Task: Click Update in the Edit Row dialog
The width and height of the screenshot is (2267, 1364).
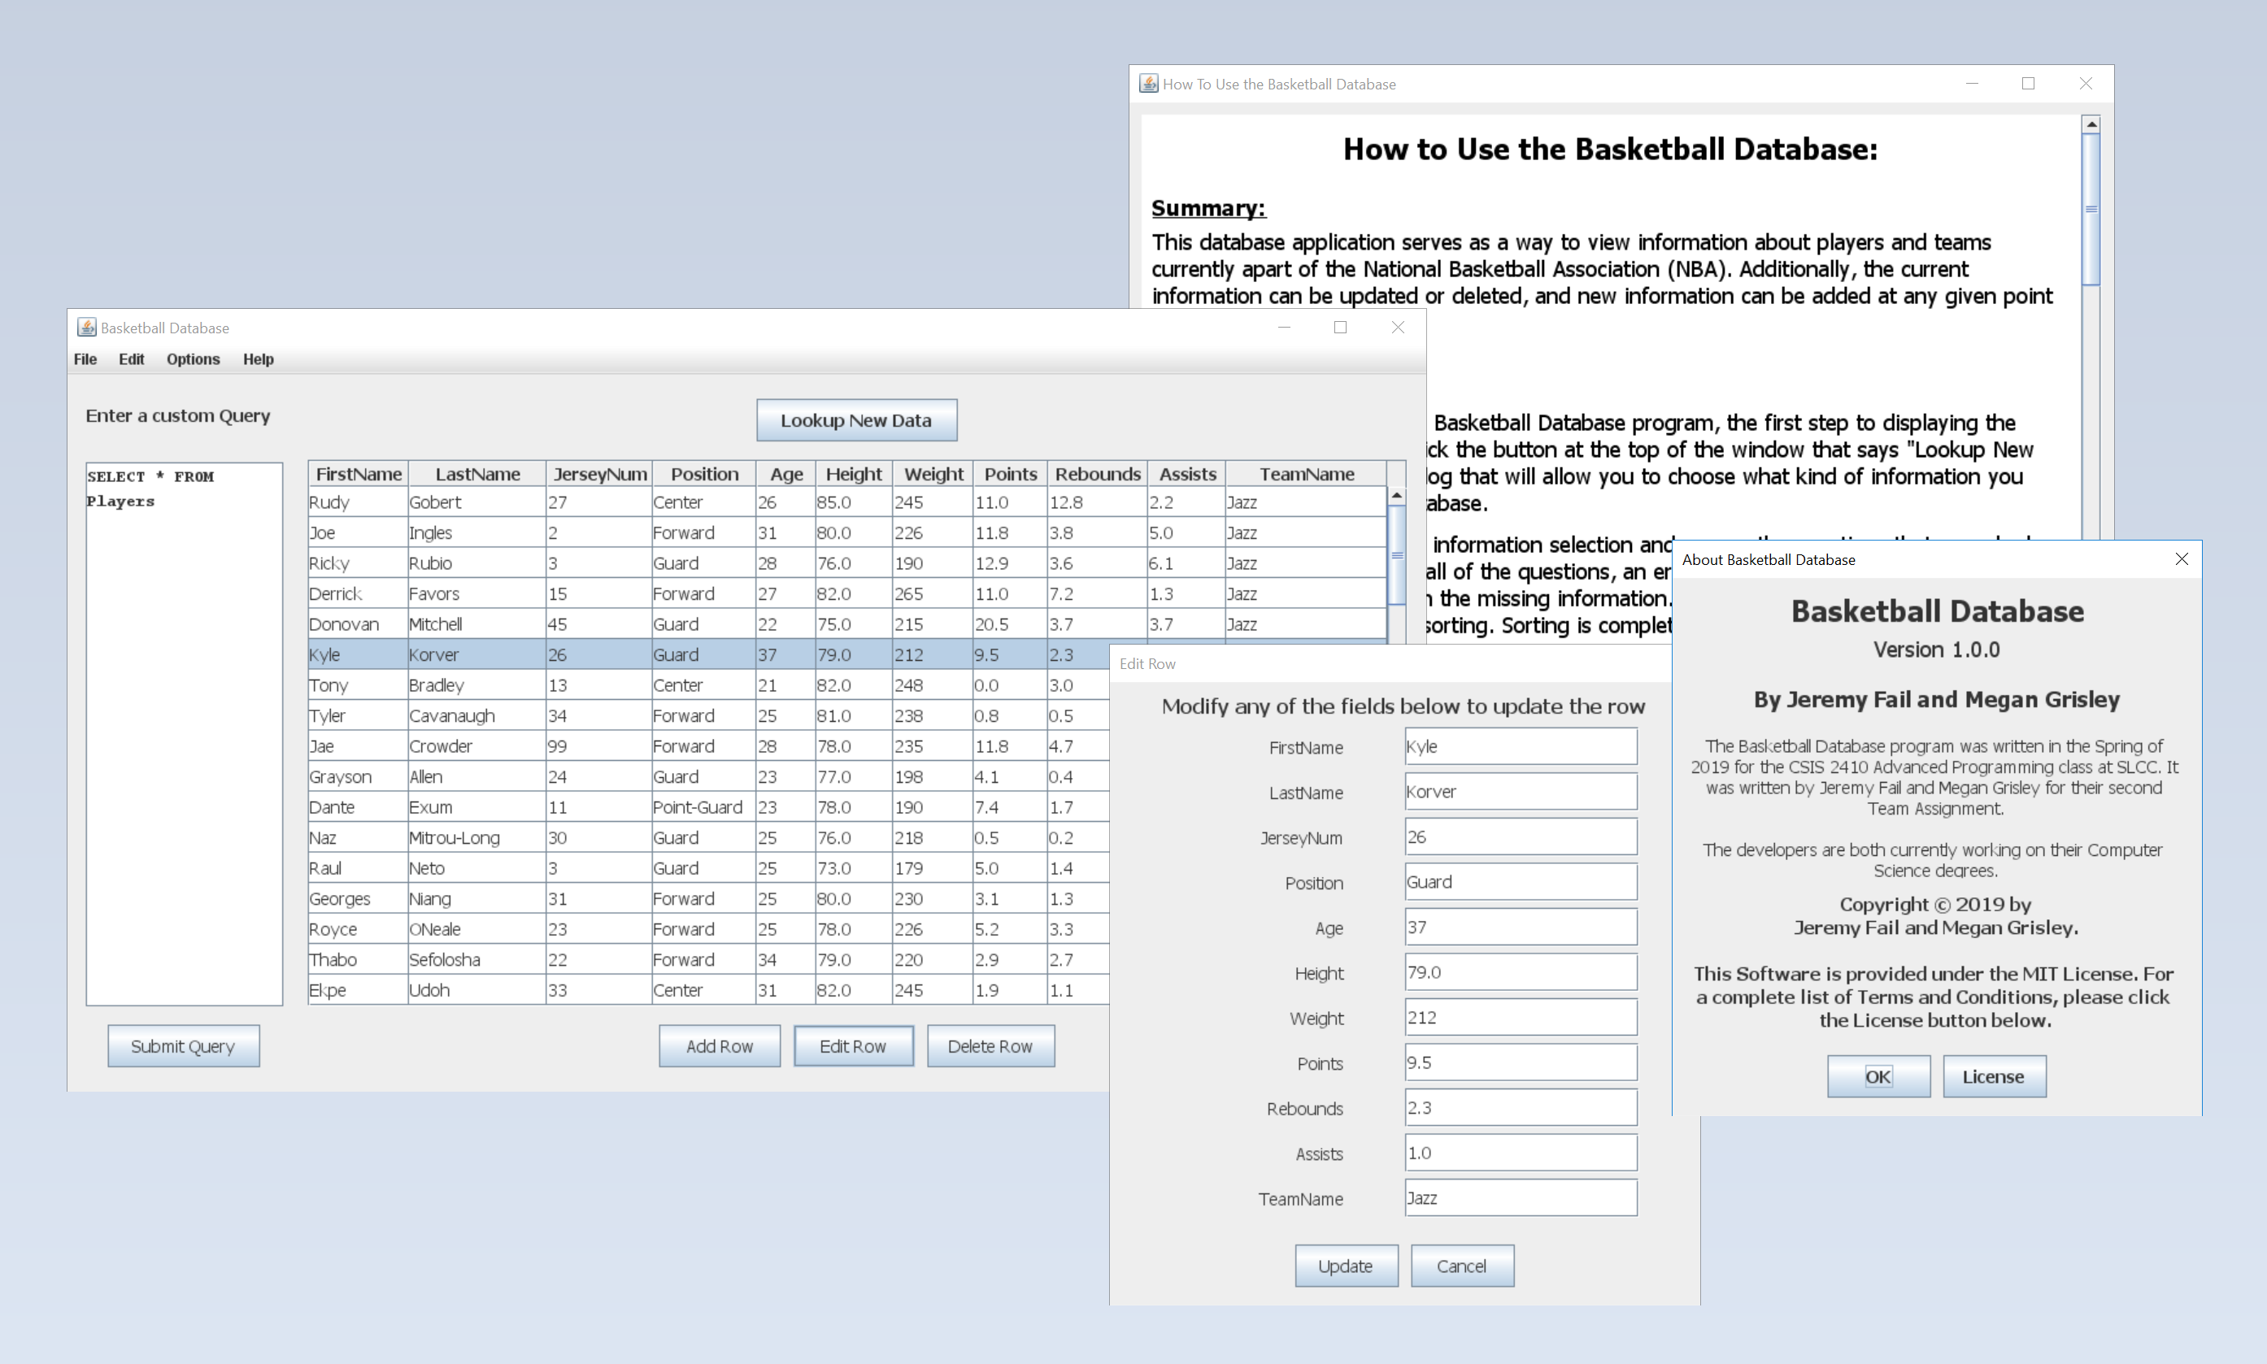Action: (1346, 1265)
